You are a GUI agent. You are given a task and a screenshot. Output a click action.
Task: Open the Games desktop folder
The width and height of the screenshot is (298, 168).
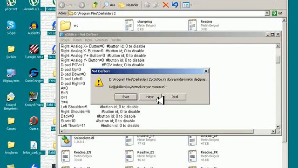(x=11, y=124)
